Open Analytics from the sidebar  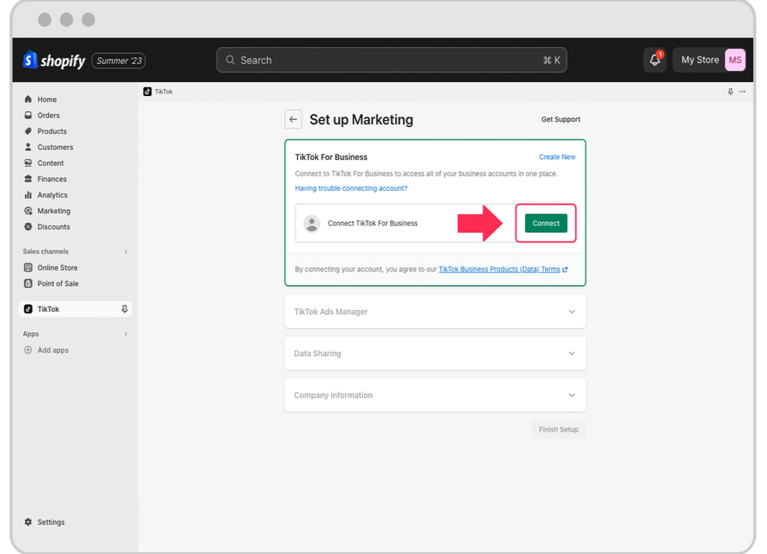click(29, 194)
